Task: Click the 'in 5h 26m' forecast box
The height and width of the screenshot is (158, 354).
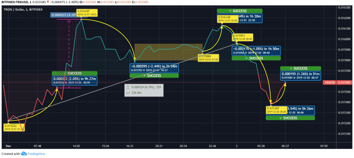Action: point(301,110)
